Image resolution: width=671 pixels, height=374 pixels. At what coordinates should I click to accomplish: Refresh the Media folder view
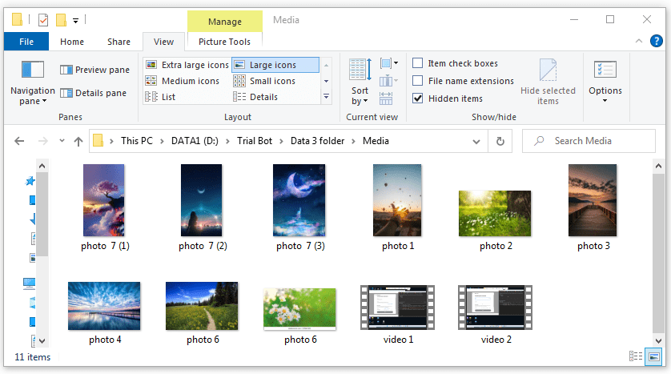point(500,141)
